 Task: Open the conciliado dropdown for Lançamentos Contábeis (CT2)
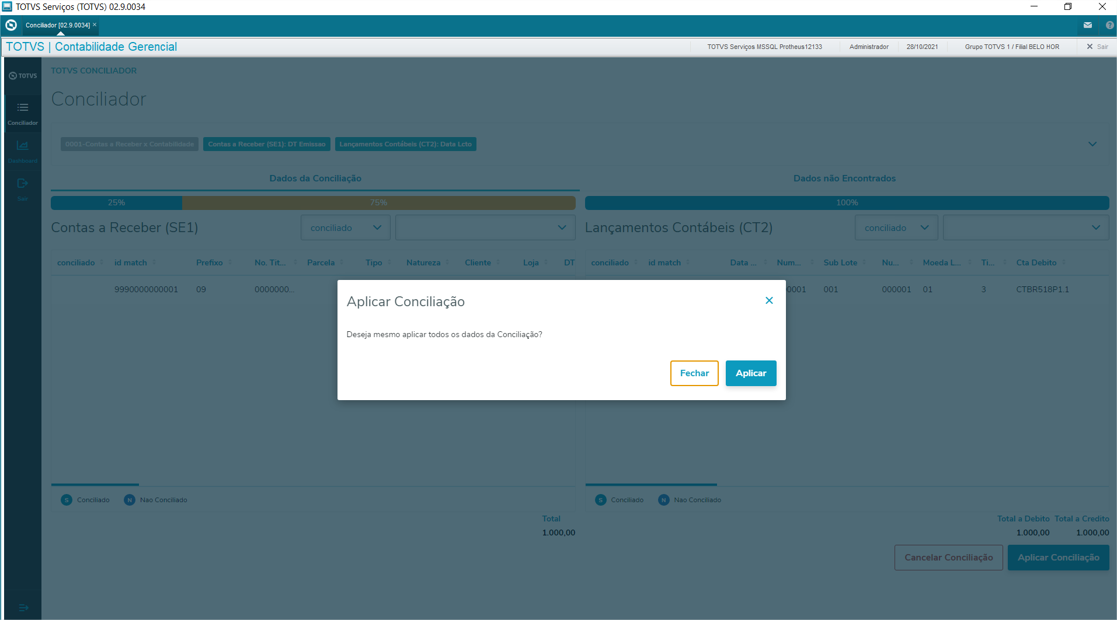click(896, 227)
